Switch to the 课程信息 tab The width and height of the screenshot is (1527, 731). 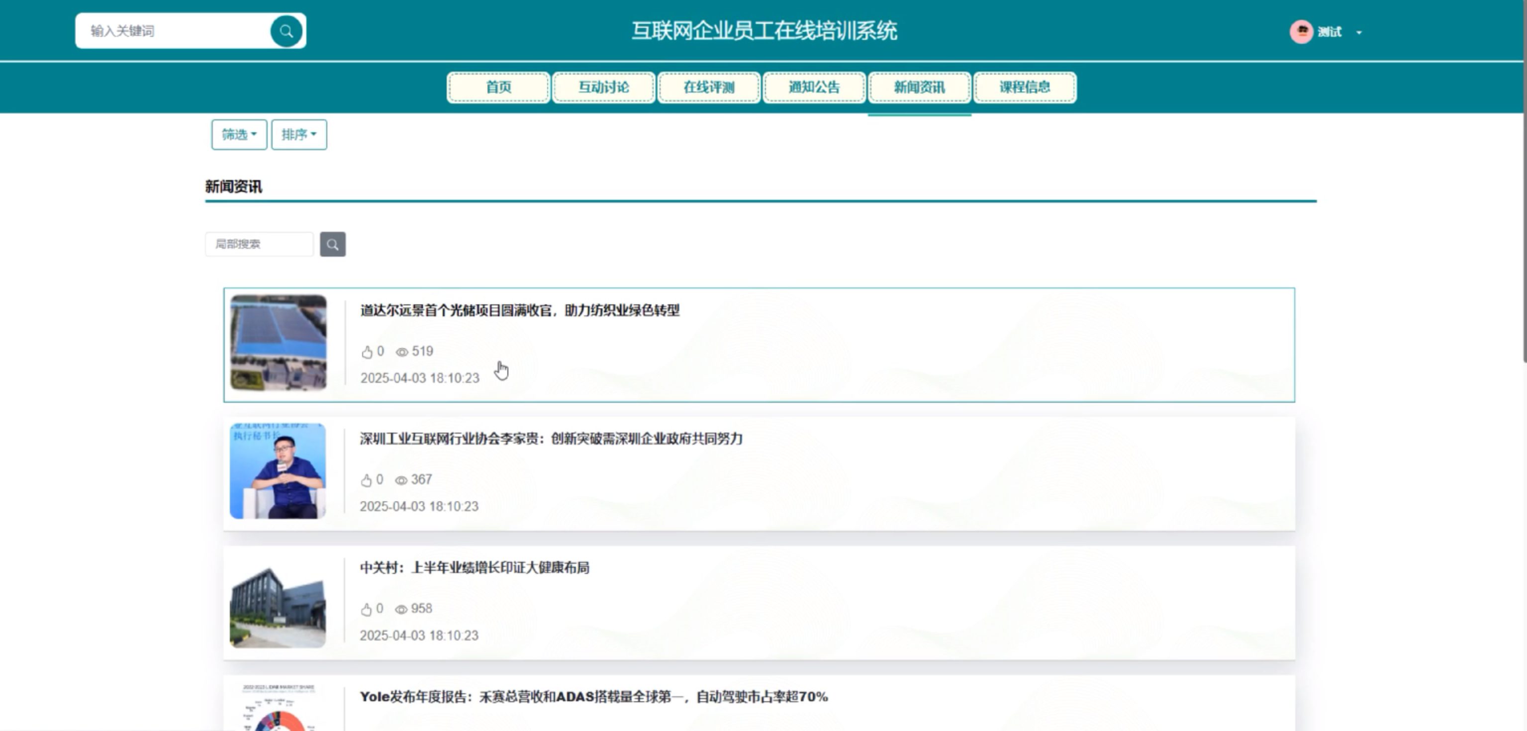pos(1024,87)
